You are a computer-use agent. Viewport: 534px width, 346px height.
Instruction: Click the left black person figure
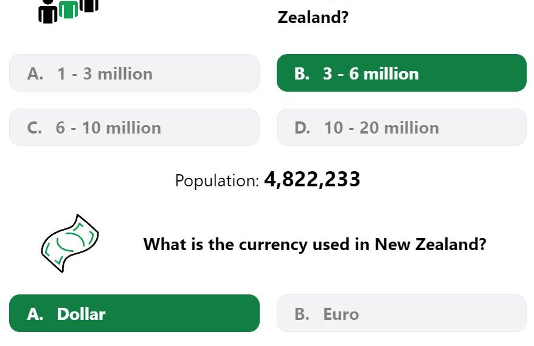point(48,11)
